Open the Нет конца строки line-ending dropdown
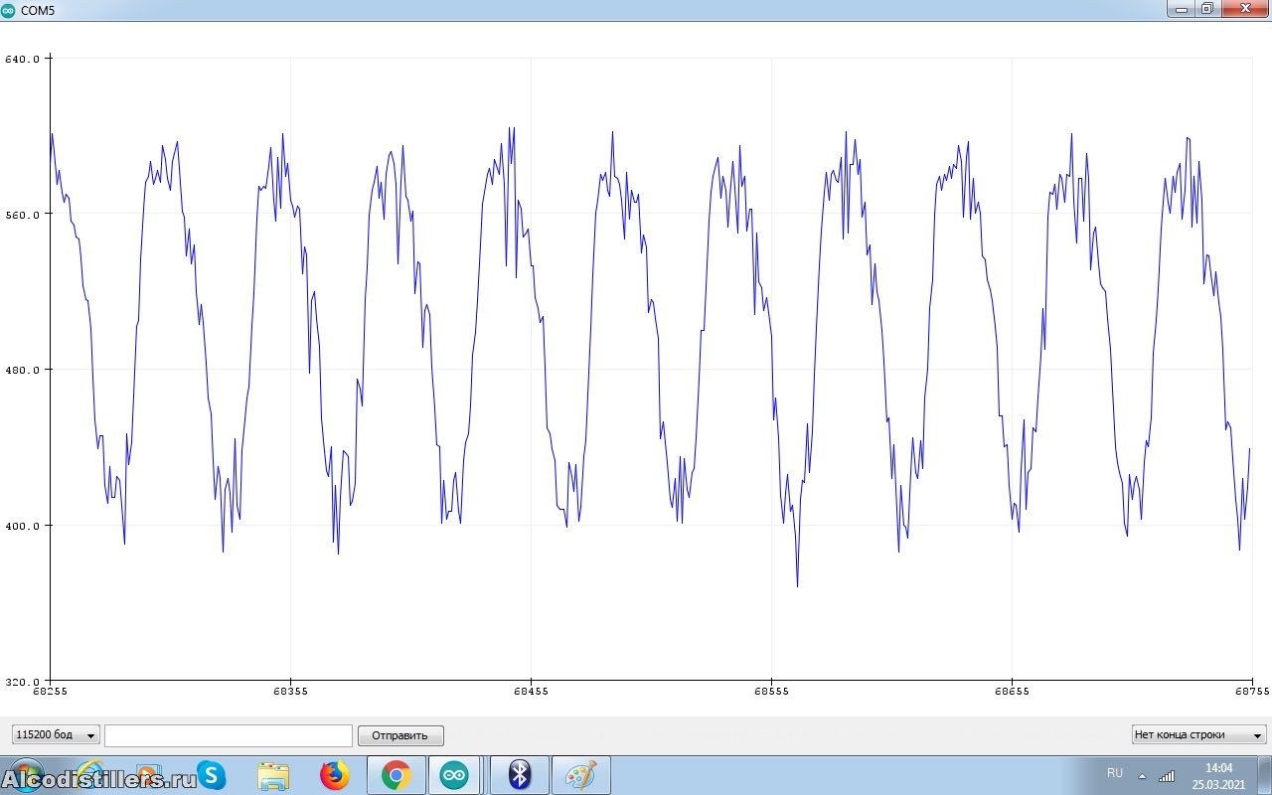Viewport: 1272px width, 795px height. 1198,735
